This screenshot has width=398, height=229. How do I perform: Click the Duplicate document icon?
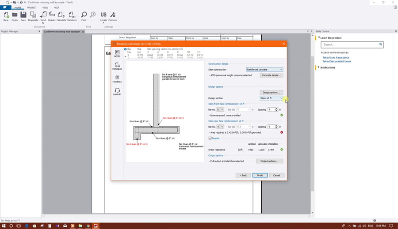[33, 16]
